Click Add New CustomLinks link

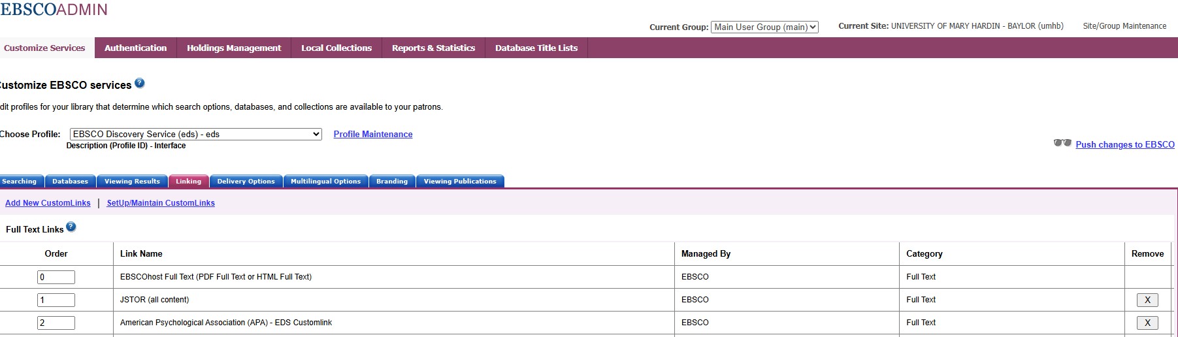click(48, 203)
